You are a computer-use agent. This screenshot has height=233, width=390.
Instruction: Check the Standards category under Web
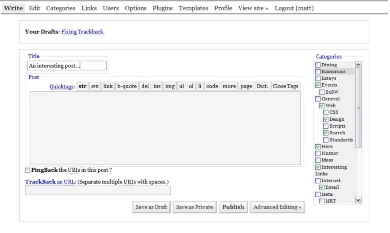click(326, 140)
